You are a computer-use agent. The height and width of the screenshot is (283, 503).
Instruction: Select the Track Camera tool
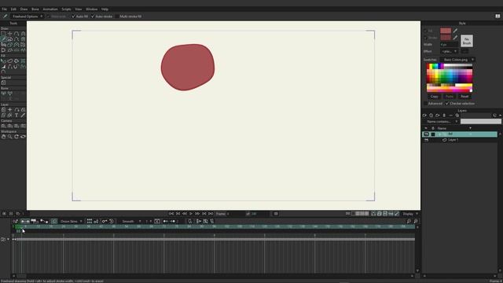[3, 126]
